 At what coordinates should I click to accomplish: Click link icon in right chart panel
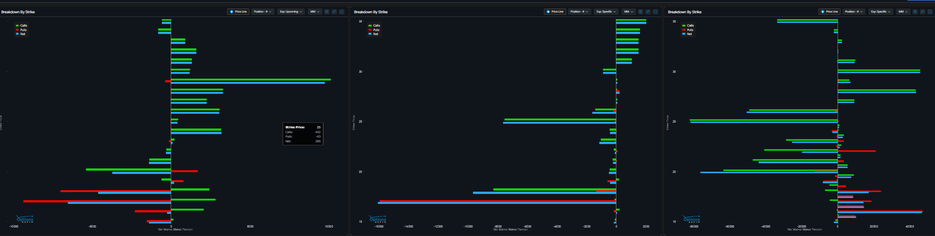point(922,12)
